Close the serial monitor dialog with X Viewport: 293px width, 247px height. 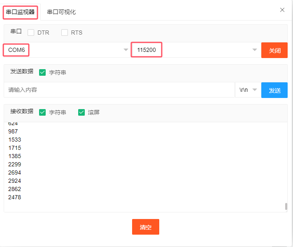282,10
